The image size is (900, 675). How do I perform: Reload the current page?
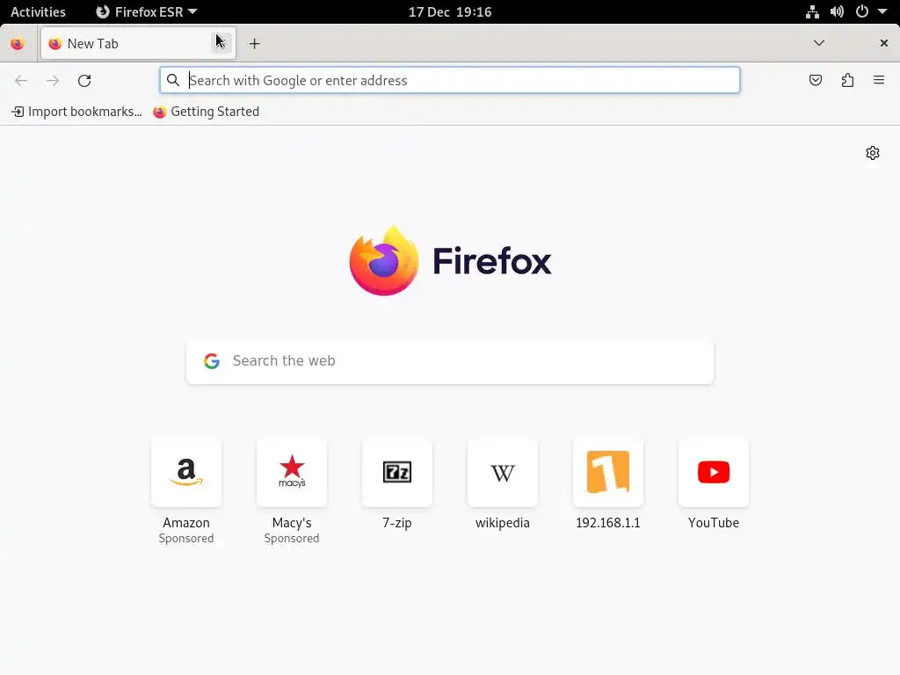pyautogui.click(x=84, y=80)
